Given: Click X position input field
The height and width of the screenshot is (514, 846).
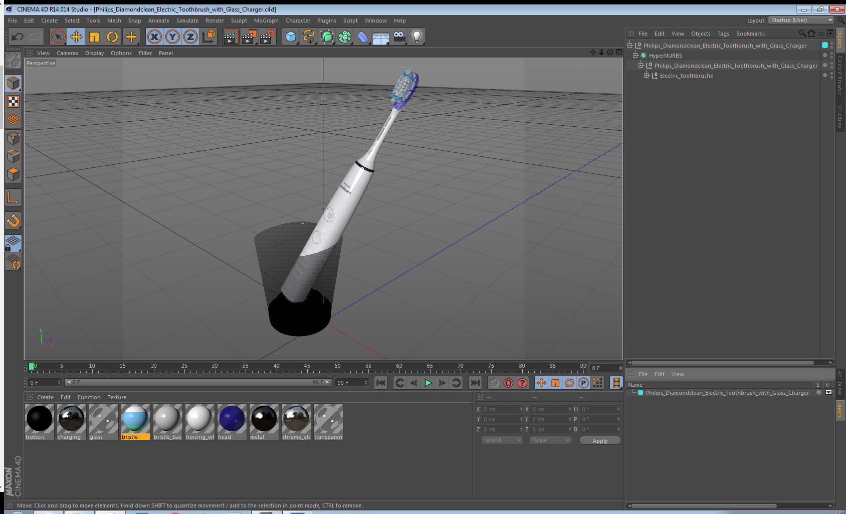Looking at the screenshot, I should point(503,409).
